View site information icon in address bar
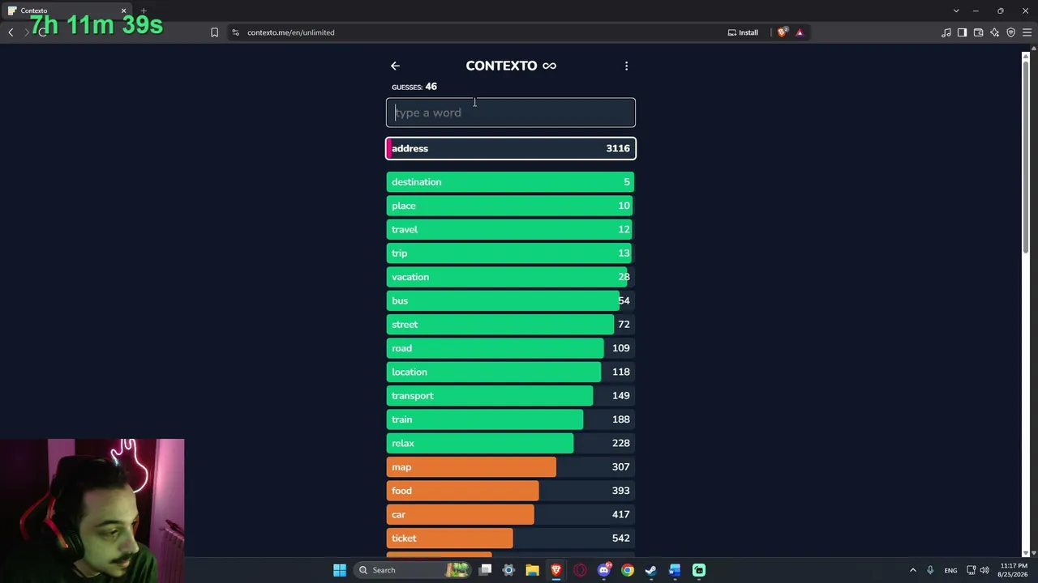This screenshot has width=1038, height=583. (235, 32)
